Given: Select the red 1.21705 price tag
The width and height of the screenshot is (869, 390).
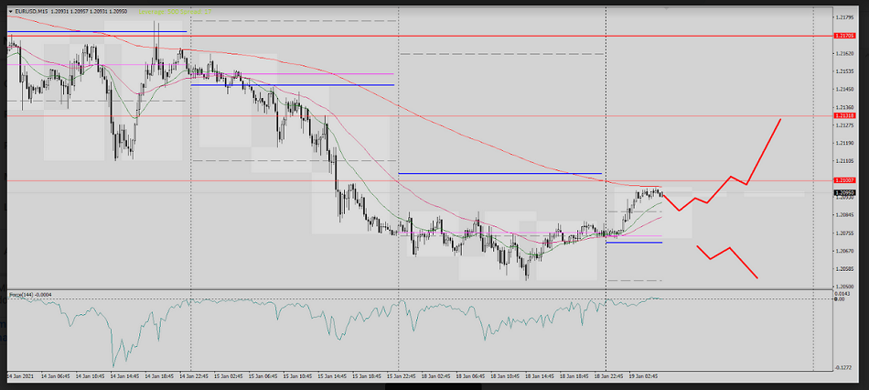Looking at the screenshot, I should coord(844,36).
